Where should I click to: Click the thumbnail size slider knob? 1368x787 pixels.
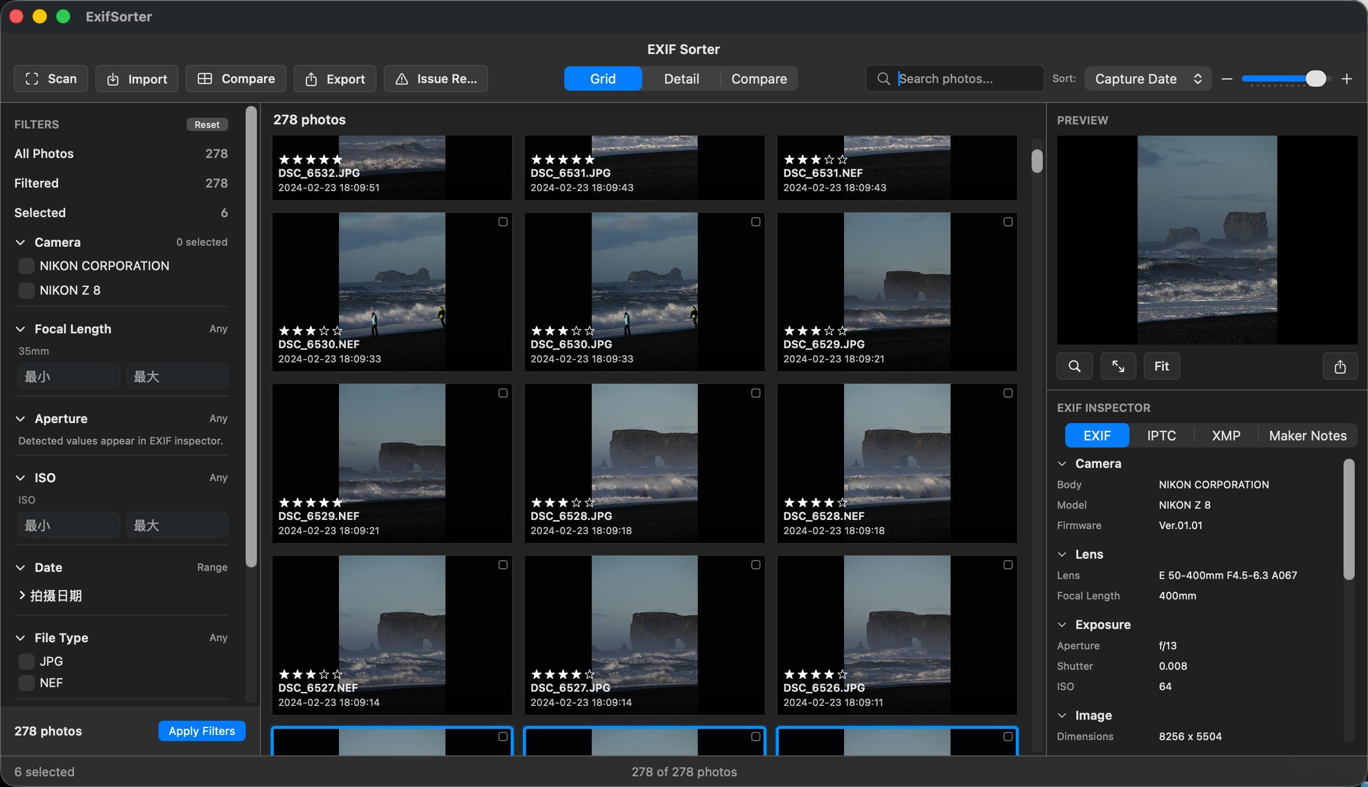(1315, 79)
